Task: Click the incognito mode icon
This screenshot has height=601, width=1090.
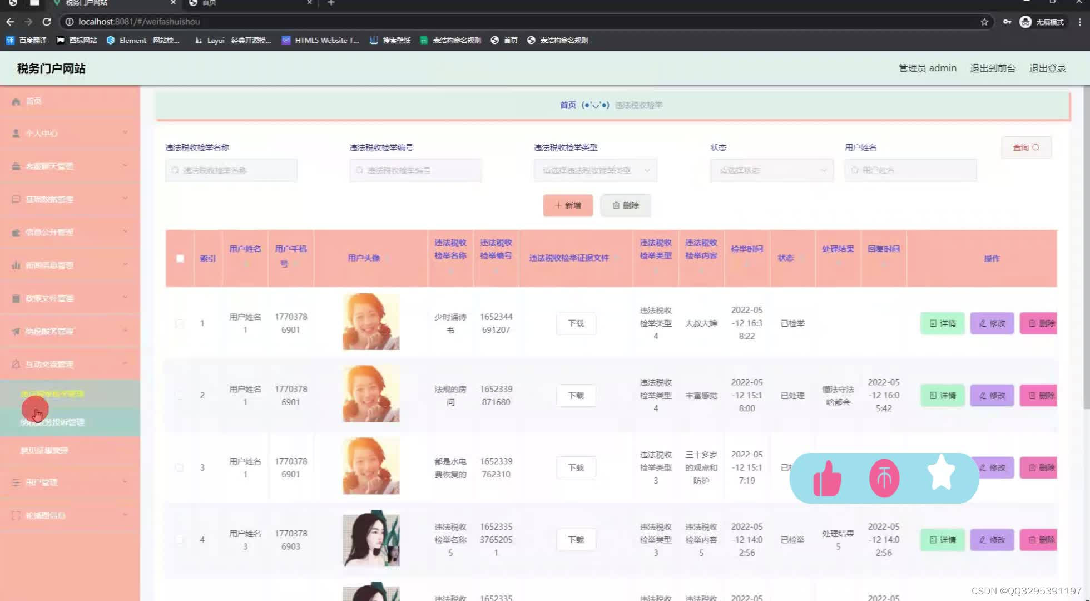Action: tap(1025, 22)
